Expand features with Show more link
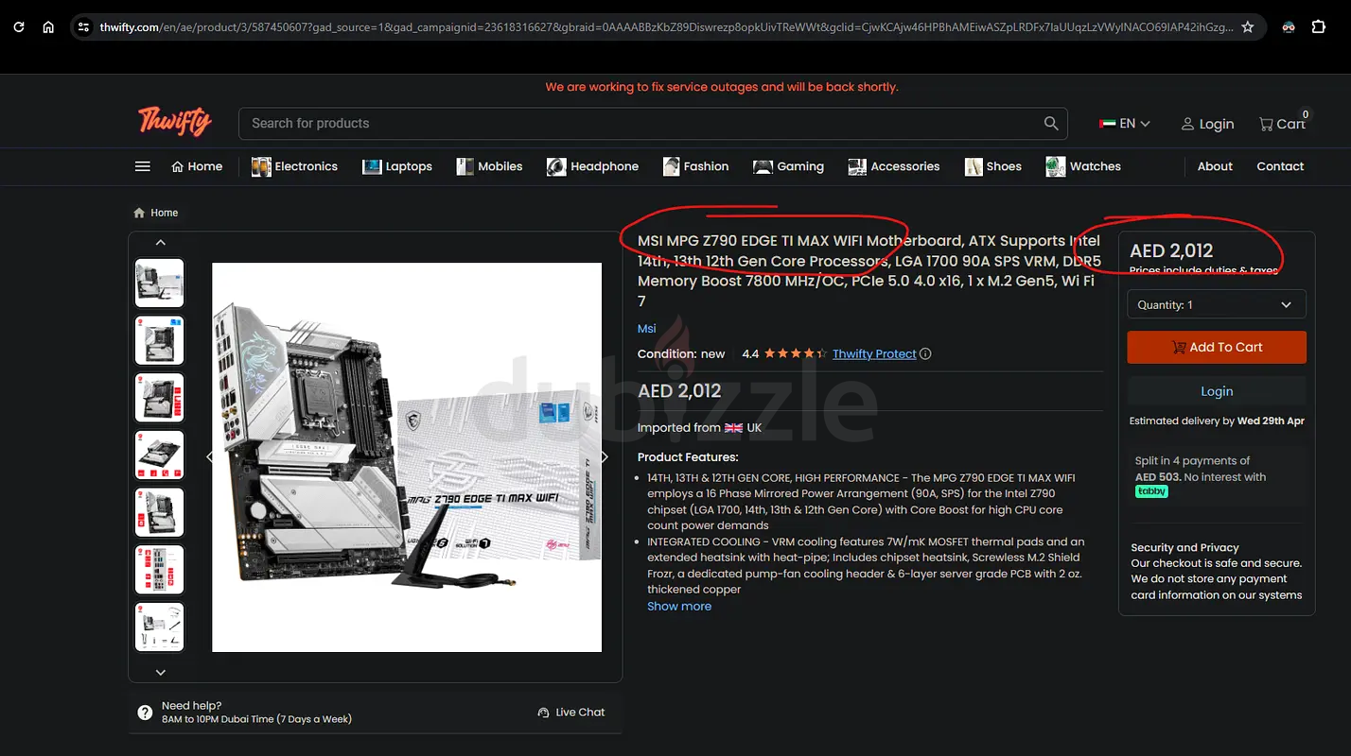This screenshot has width=1351, height=756. click(678, 607)
